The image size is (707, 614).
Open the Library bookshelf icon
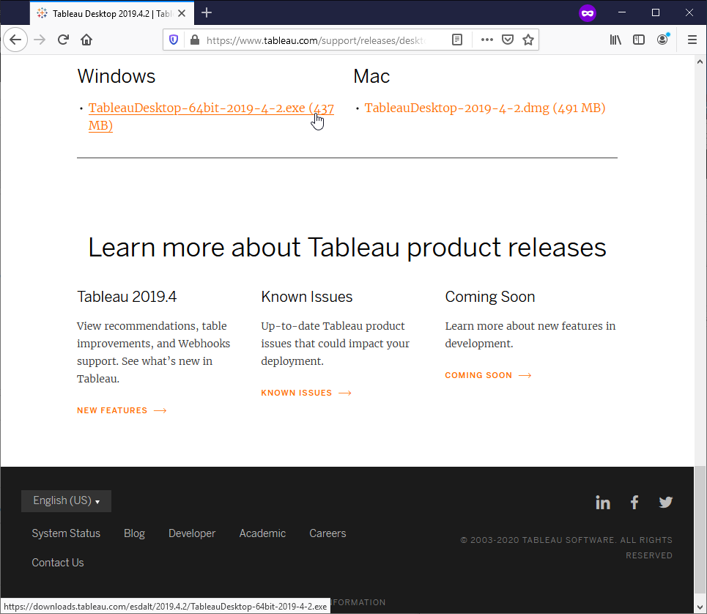pos(615,40)
